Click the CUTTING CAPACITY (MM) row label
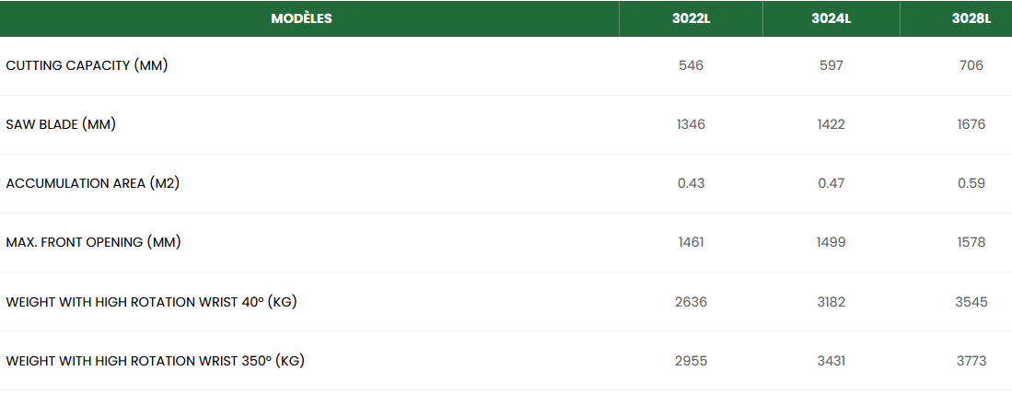 click(87, 65)
